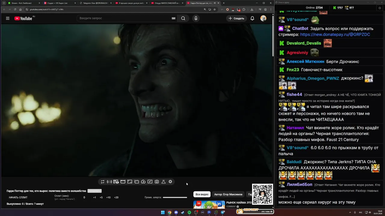This screenshot has height=216, width=385.
Task: Add +5 minutes to split
Action: coord(101,197)
